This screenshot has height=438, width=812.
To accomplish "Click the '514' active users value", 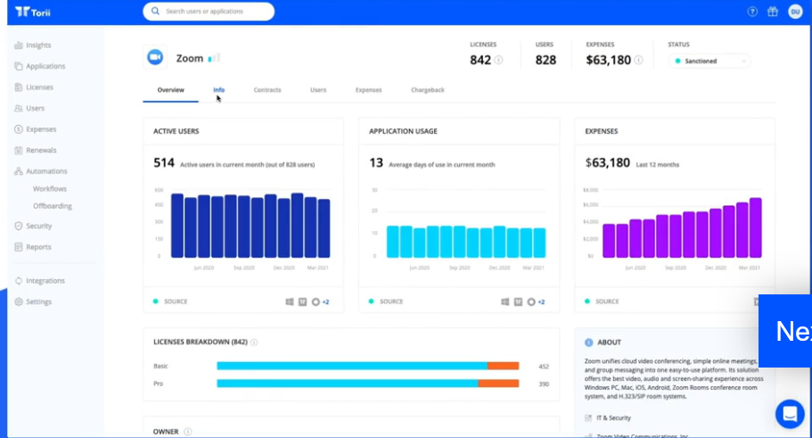I will pos(164,163).
